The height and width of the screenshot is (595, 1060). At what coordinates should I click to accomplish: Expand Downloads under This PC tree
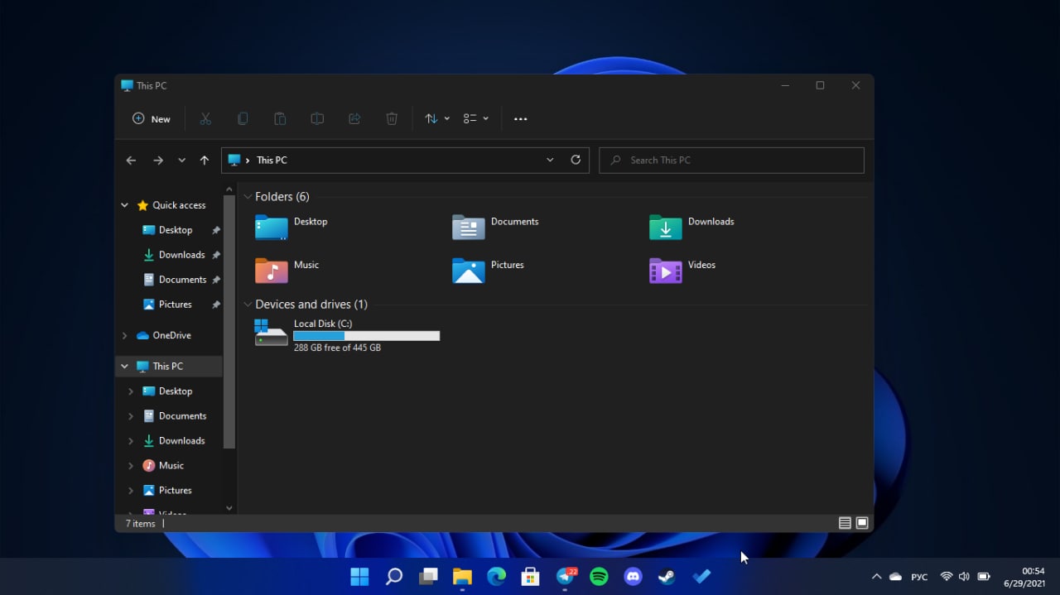(131, 441)
